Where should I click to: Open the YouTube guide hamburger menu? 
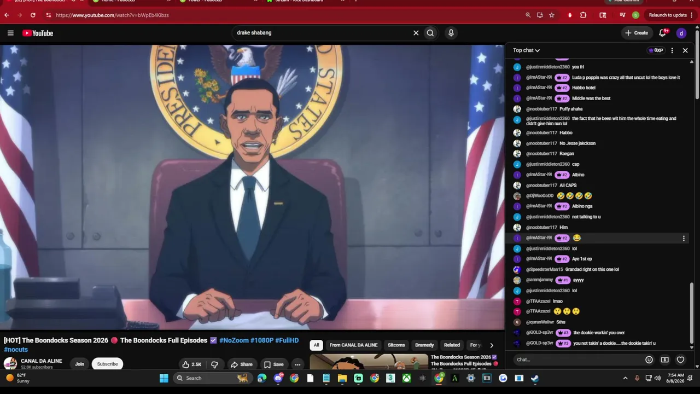point(10,33)
